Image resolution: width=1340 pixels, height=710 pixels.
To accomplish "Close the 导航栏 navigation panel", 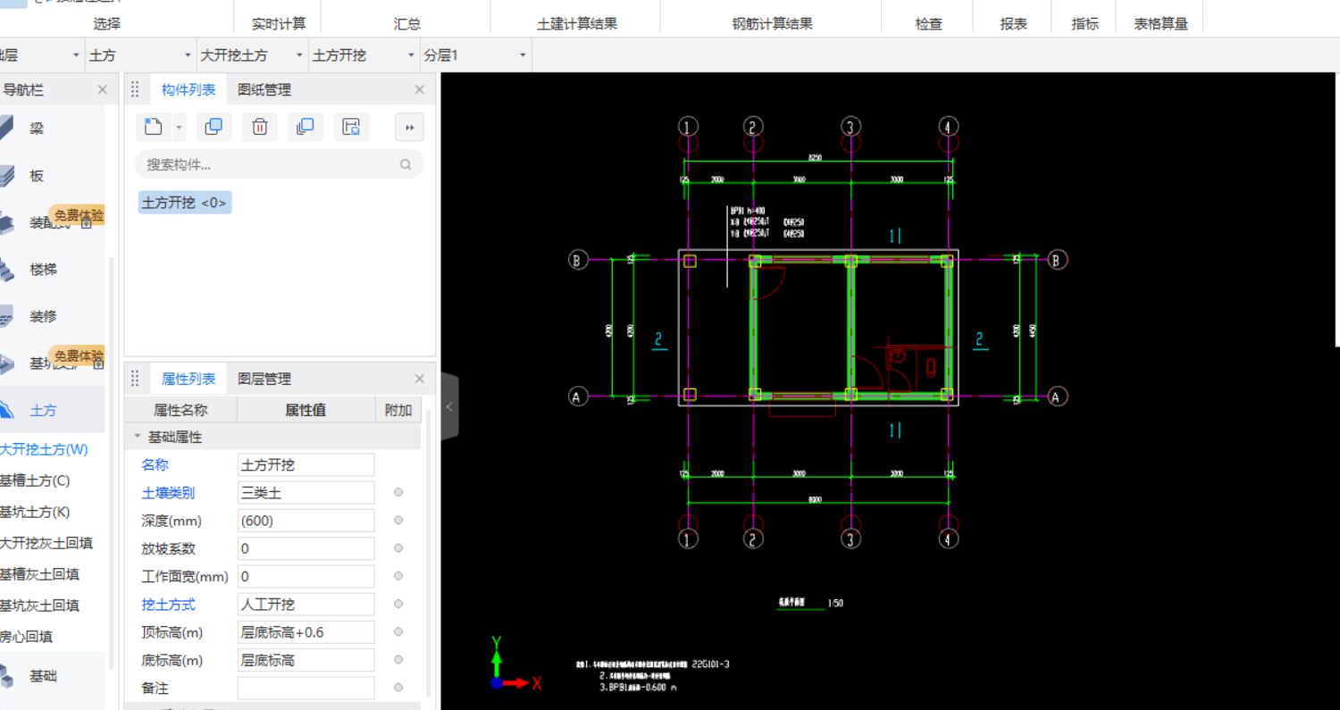I will (102, 89).
